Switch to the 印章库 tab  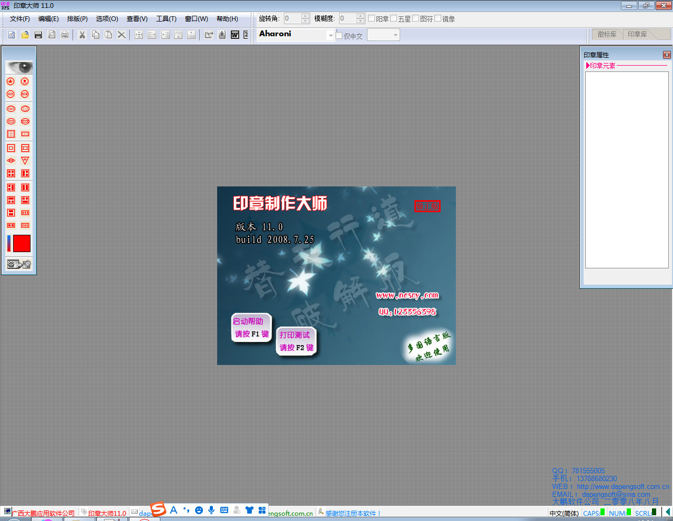(x=637, y=34)
